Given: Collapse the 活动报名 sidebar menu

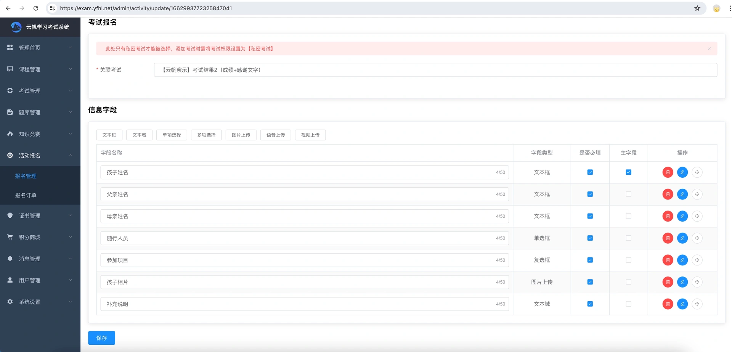Looking at the screenshot, I should click(x=40, y=156).
